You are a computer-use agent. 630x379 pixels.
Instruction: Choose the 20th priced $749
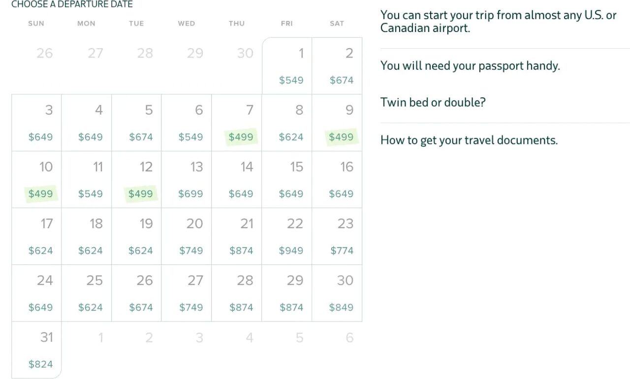pyautogui.click(x=187, y=236)
